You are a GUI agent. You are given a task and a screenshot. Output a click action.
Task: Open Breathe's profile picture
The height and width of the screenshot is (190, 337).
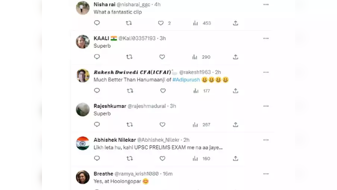click(x=83, y=177)
